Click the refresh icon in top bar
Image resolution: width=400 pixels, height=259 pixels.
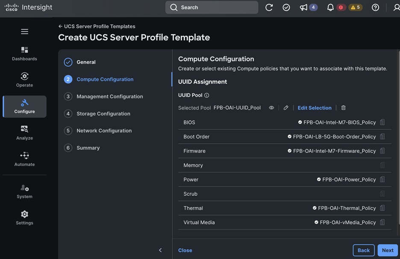tap(269, 7)
